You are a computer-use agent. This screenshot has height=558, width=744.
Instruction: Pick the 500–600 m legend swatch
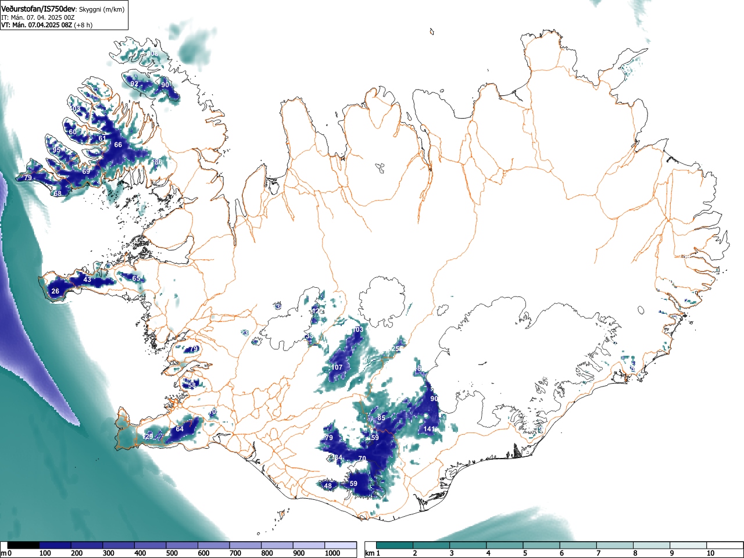[182, 545]
